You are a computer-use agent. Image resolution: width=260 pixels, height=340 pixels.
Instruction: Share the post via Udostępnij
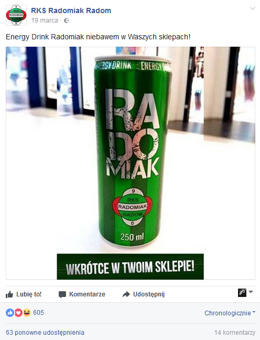pos(144,294)
